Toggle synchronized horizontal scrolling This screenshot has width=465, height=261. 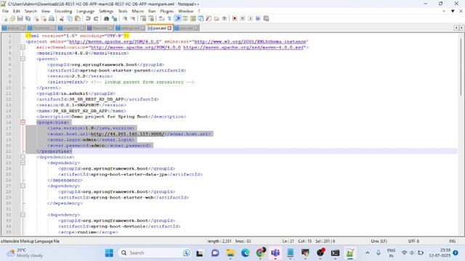point(151,19)
